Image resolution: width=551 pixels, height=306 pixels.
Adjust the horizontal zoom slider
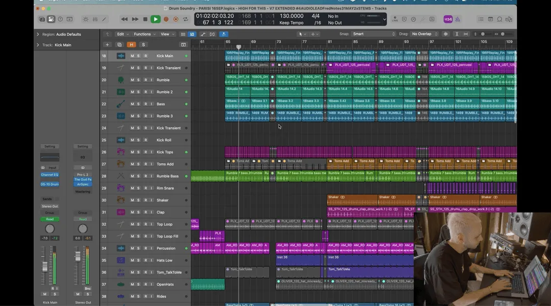(503, 34)
